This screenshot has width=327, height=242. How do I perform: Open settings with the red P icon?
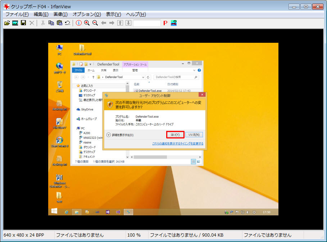(165, 23)
